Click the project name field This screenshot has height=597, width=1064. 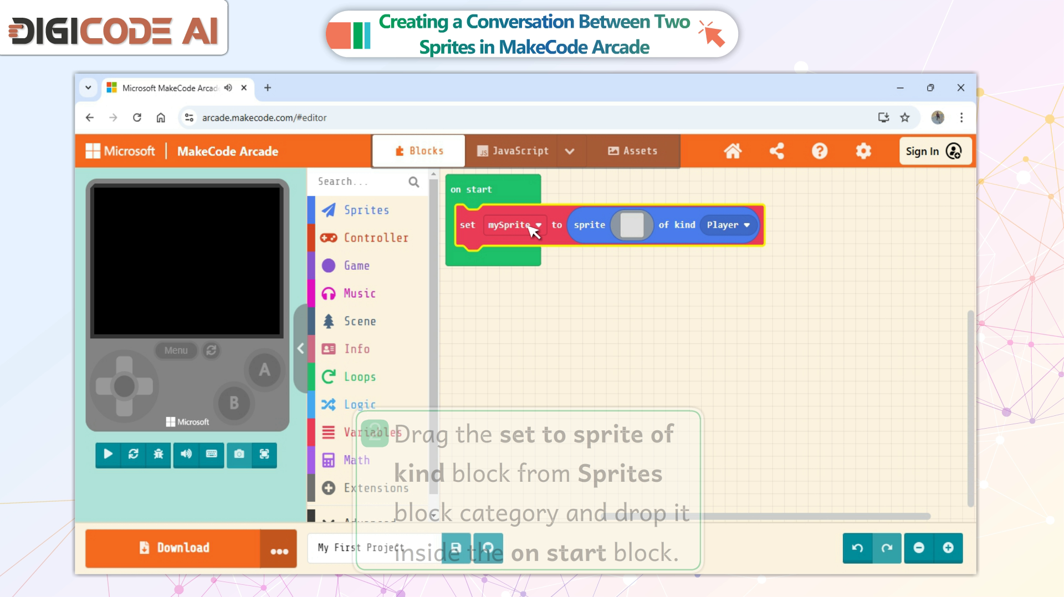(374, 548)
